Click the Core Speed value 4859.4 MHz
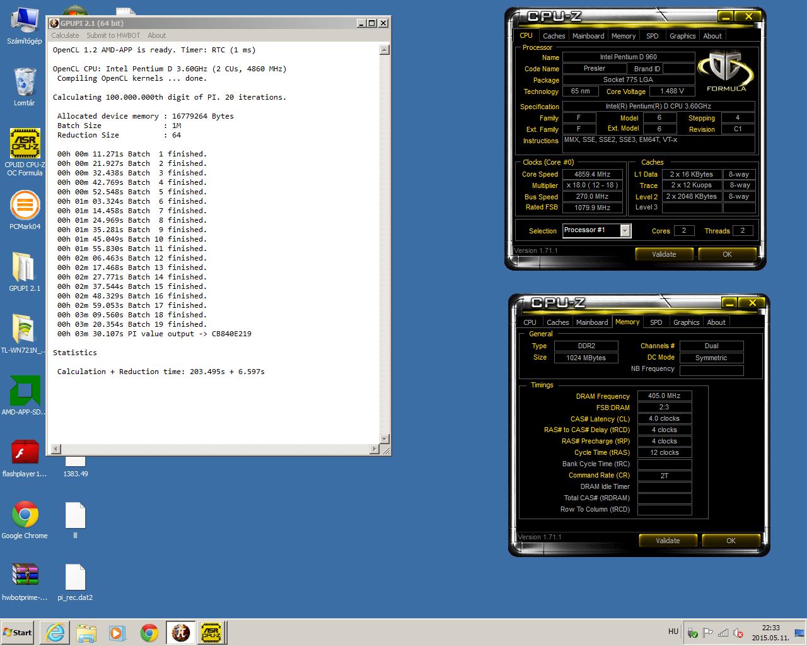Image resolution: width=807 pixels, height=646 pixels. click(592, 174)
